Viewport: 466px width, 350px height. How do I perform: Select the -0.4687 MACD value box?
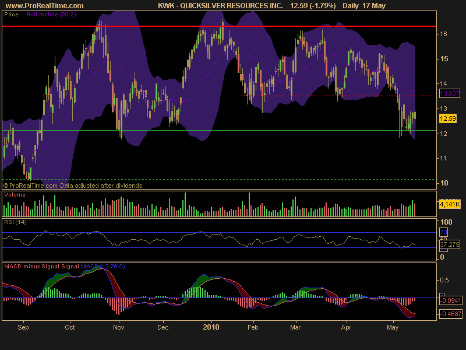[450, 314]
